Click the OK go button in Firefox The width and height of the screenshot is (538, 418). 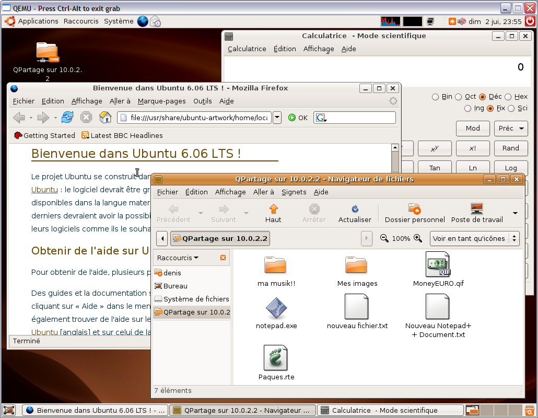tap(298, 118)
